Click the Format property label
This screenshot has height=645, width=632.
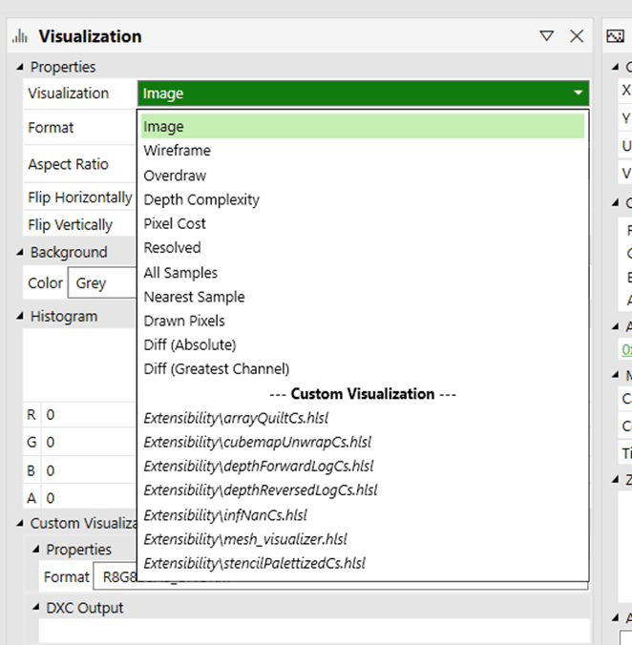click(x=51, y=128)
